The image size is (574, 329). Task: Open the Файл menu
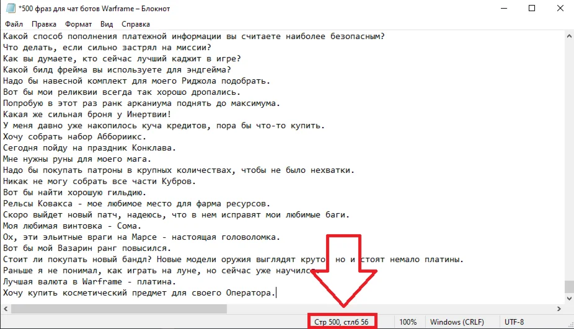tap(14, 24)
